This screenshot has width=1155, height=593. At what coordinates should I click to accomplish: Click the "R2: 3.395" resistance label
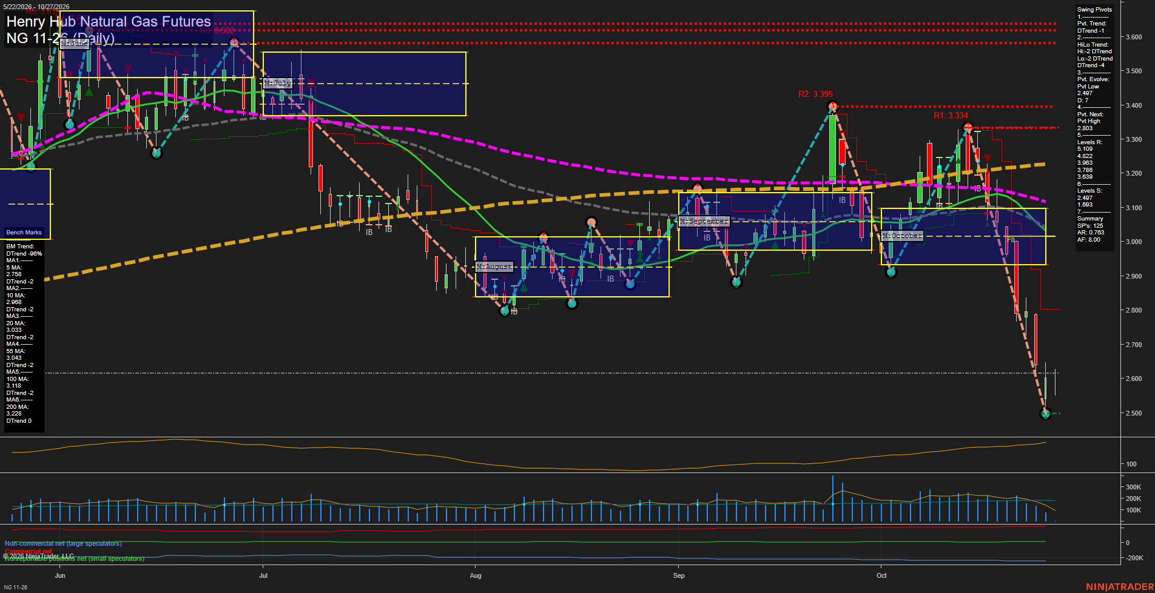pos(815,94)
